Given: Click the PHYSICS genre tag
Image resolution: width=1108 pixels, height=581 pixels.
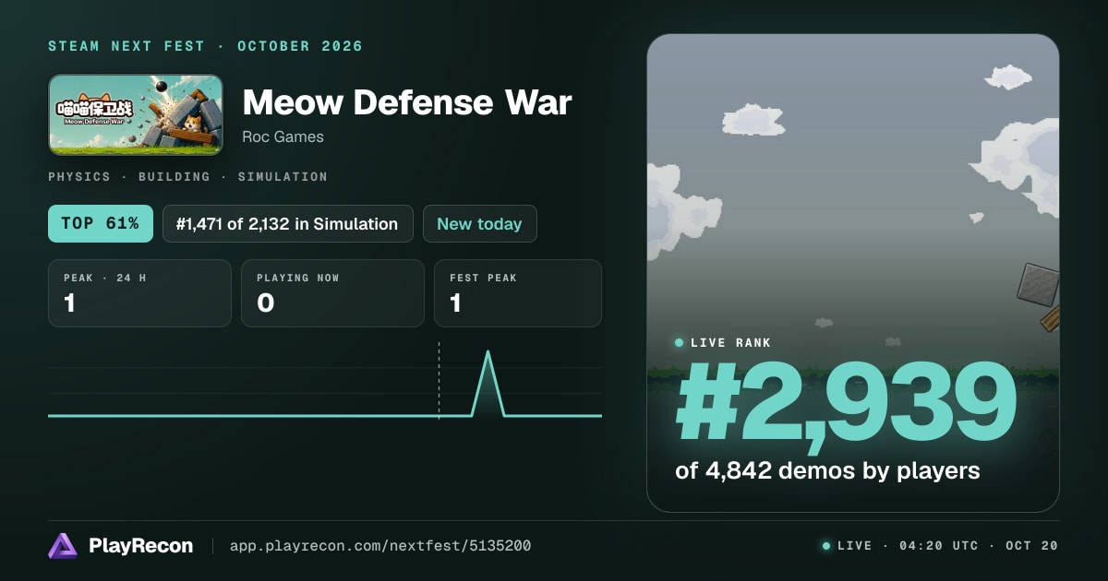Looking at the screenshot, I should tap(79, 176).
